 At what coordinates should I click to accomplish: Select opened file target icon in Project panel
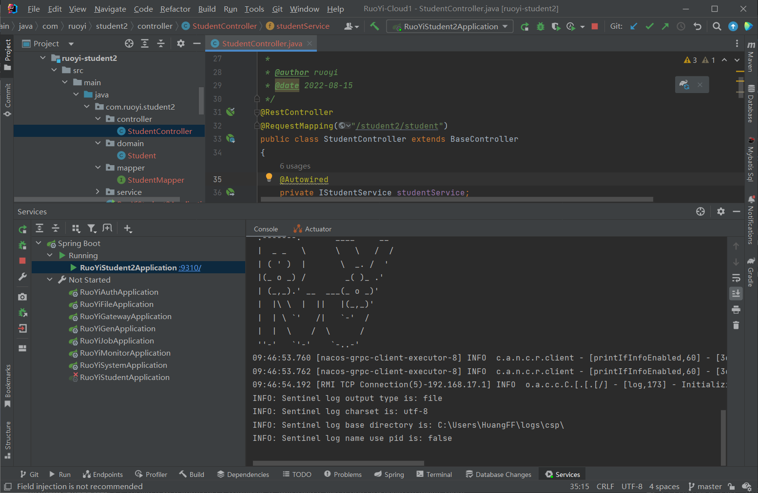click(129, 43)
